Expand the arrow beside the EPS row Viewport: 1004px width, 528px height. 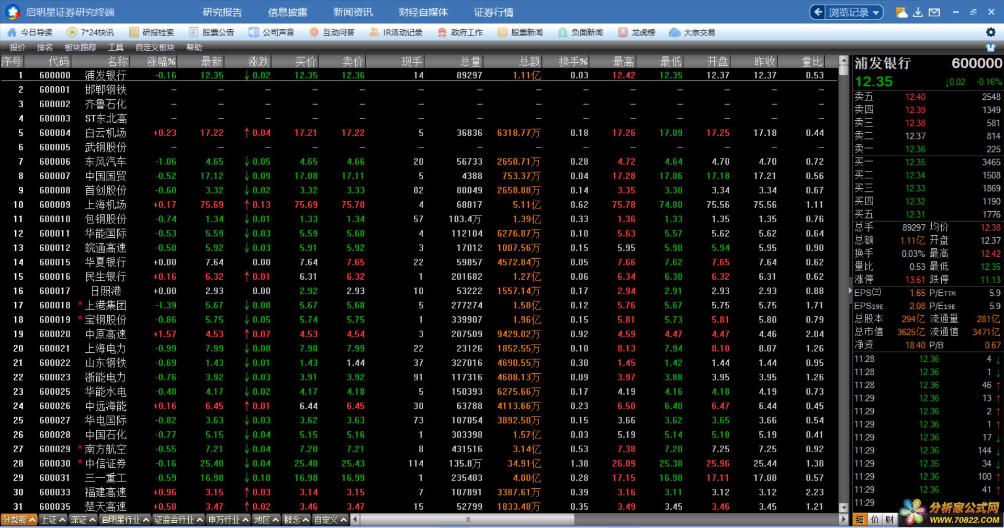[x=850, y=290]
